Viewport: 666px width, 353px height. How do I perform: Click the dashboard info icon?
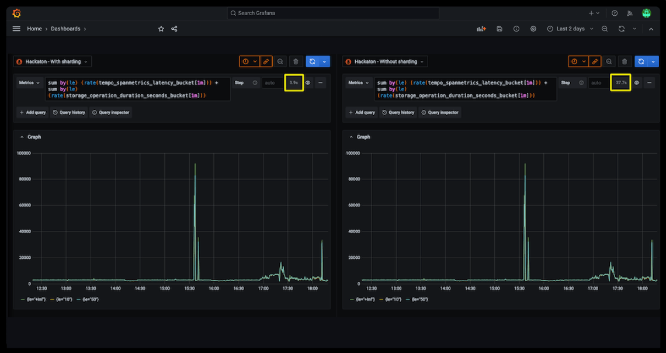[516, 28]
